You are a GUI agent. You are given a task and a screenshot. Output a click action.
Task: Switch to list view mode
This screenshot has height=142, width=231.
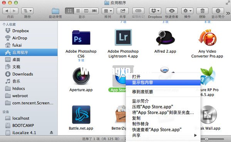click(78, 11)
